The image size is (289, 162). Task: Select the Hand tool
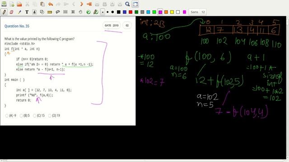[x=80, y=12]
